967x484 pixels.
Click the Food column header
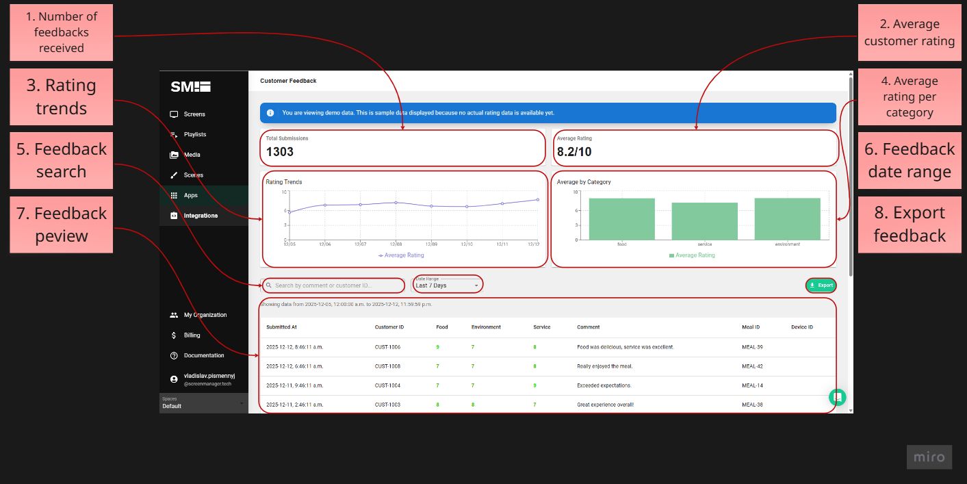(x=442, y=327)
